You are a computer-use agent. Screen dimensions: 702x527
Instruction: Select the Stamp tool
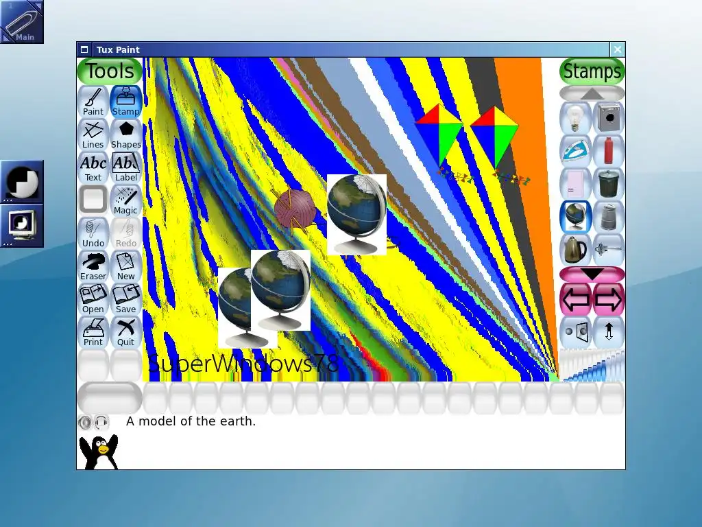pyautogui.click(x=126, y=102)
